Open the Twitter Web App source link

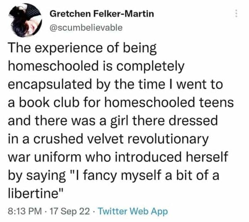pyautogui.click(x=129, y=211)
